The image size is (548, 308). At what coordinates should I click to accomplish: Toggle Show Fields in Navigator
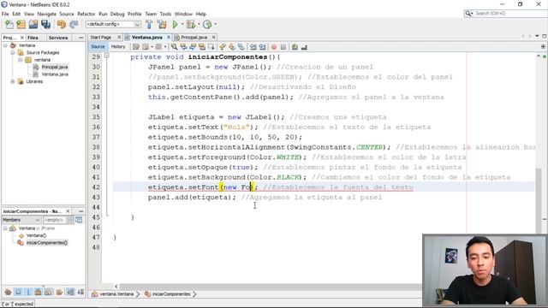click(x=18, y=292)
